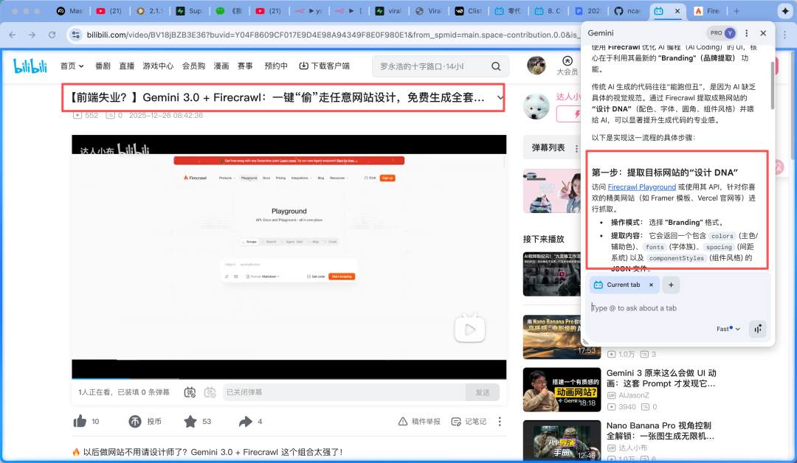
Task: Click 下载客户端 link
Action: point(324,66)
